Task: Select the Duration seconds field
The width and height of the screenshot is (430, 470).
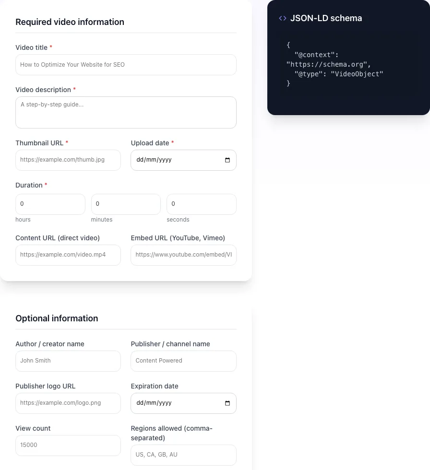Action: [x=202, y=204]
